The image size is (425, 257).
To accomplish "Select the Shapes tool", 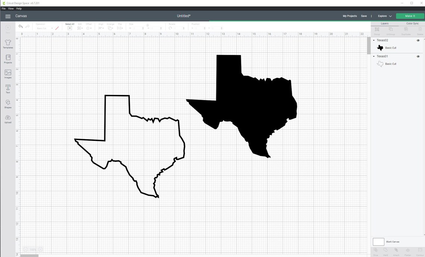I will click(x=8, y=104).
